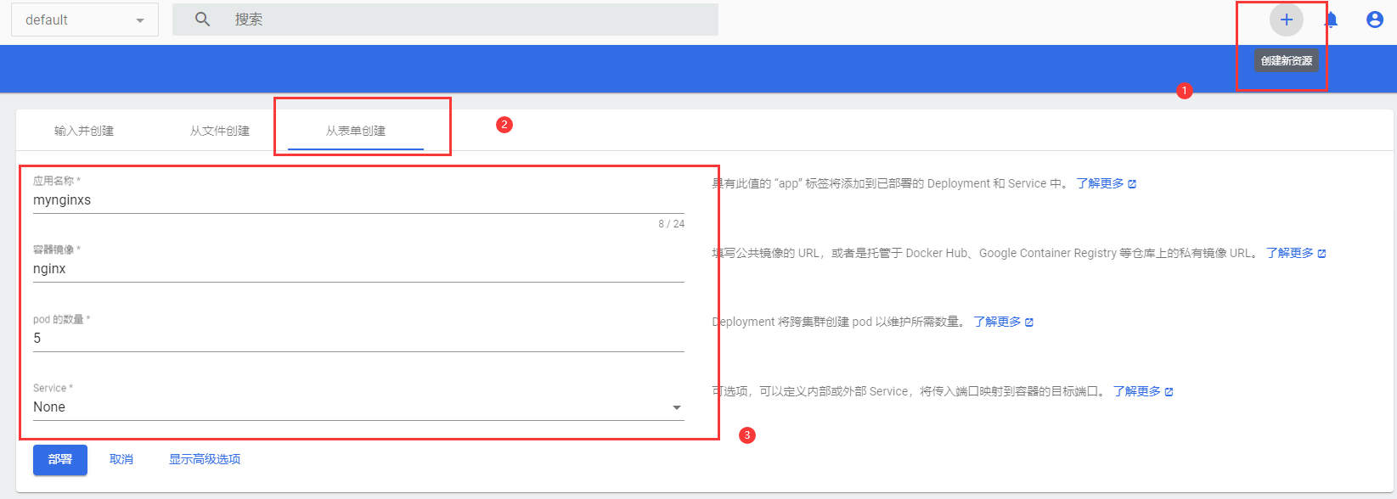Open 了解更多 link for app label

pos(1107,183)
